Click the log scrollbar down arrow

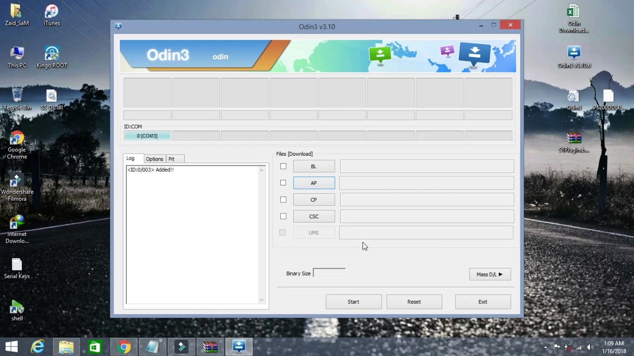tap(262, 300)
